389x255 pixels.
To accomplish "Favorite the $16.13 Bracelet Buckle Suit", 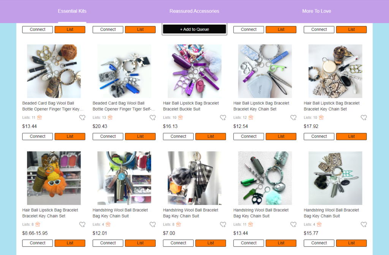I will [x=223, y=118].
